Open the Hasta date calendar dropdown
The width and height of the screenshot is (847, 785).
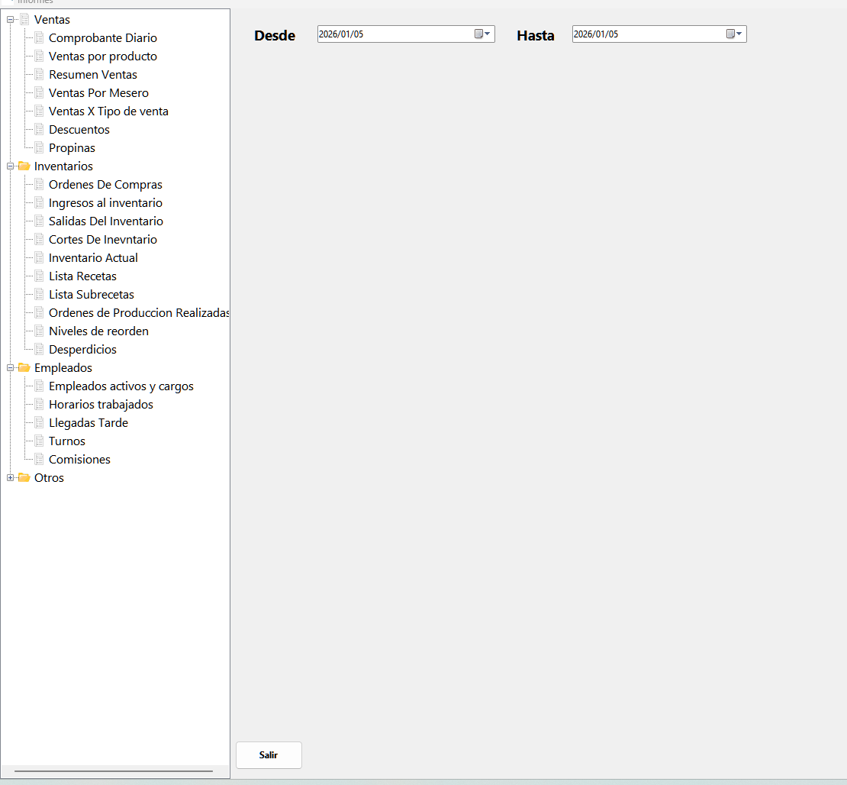[x=735, y=34]
